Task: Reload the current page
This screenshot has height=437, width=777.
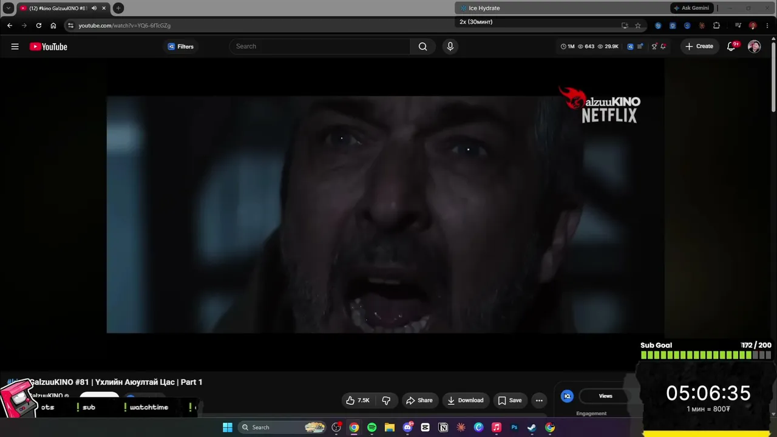Action: click(39, 25)
